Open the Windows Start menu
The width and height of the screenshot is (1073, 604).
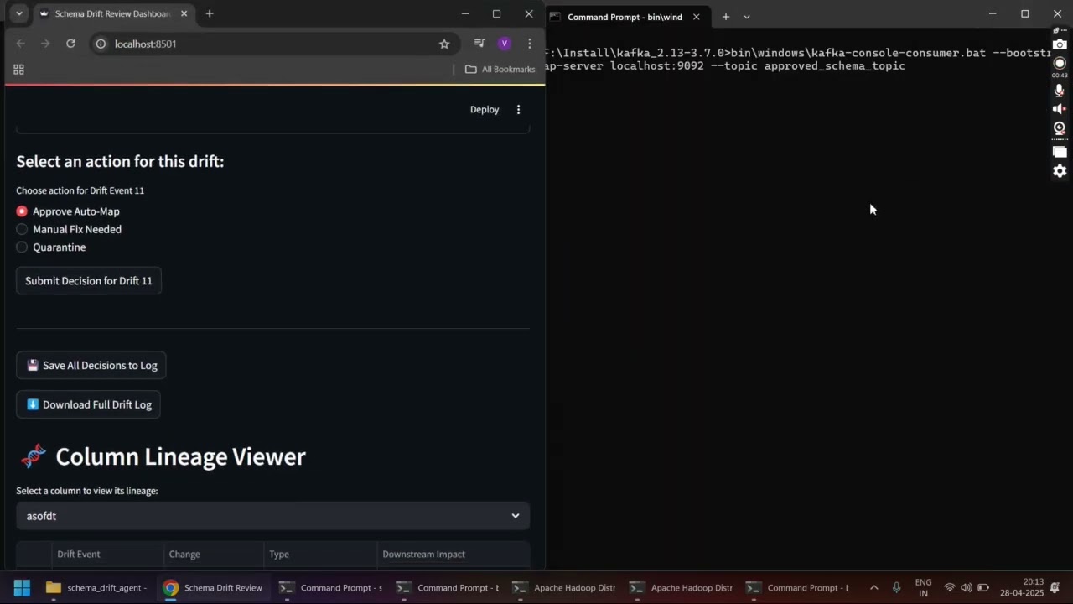(22, 587)
